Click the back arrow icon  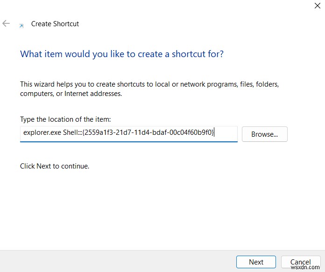coord(6,23)
